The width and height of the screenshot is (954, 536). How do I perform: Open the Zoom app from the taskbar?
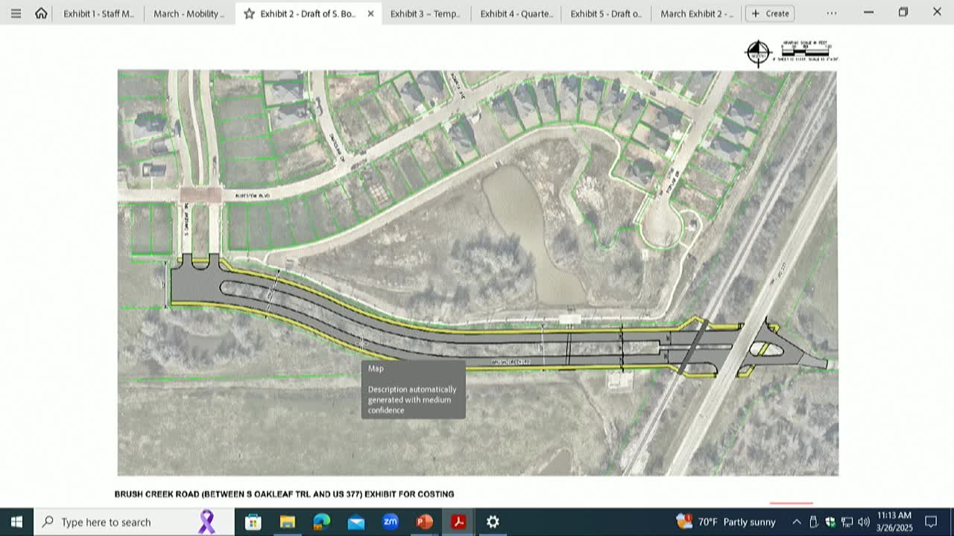click(x=391, y=522)
